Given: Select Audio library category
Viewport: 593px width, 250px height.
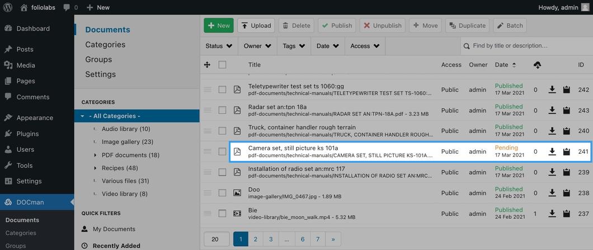Looking at the screenshot, I should click(126, 129).
